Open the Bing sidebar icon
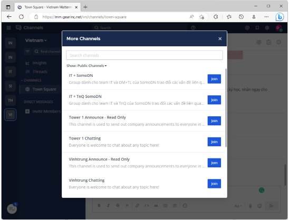Screen dimensions: 289x220 click(x=280, y=17)
